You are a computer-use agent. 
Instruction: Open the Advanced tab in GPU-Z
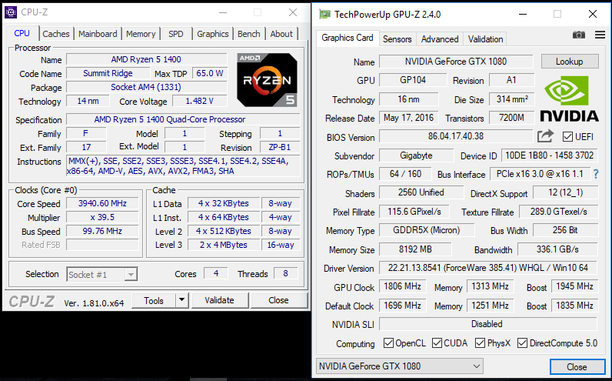[x=440, y=39]
